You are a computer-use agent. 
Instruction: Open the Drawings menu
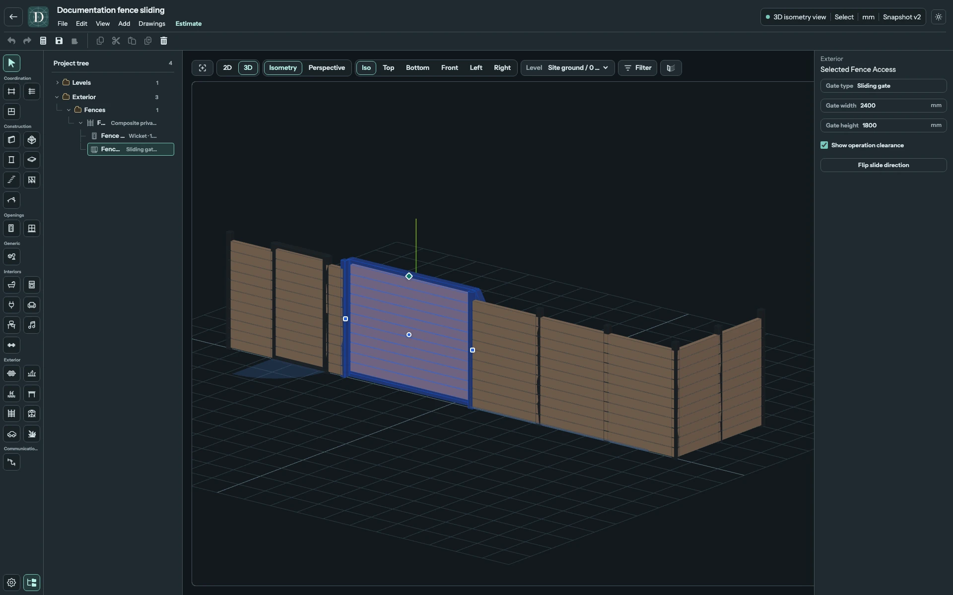pyautogui.click(x=152, y=24)
